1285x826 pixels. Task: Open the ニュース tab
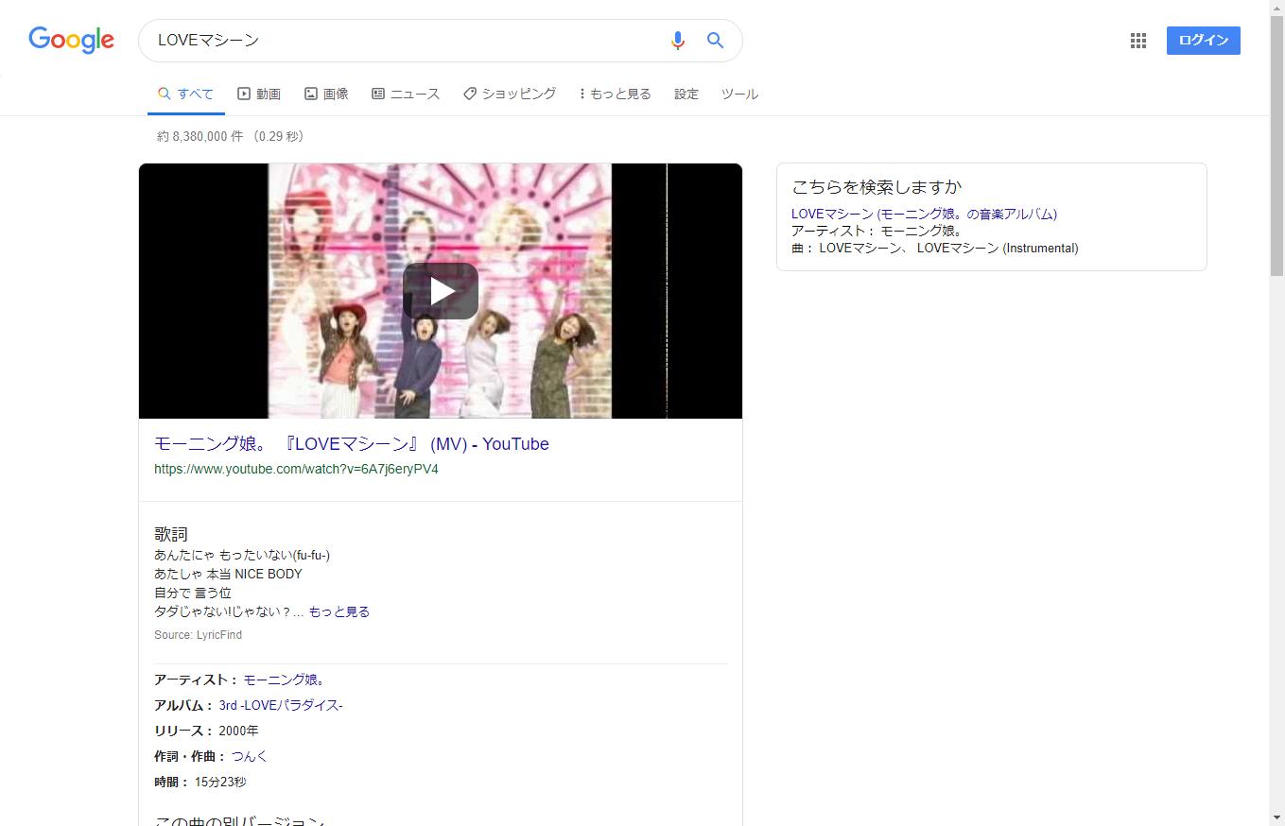tap(406, 94)
